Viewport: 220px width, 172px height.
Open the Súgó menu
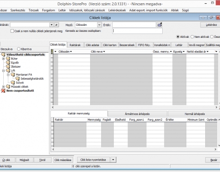click(185, 10)
